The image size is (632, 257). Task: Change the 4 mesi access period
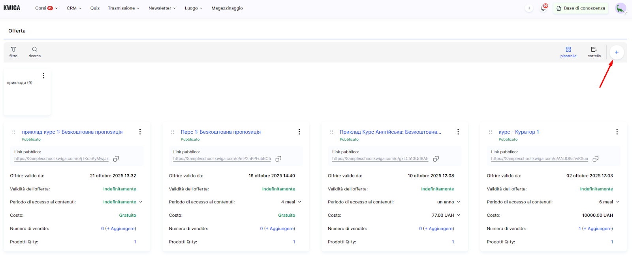pos(292,202)
